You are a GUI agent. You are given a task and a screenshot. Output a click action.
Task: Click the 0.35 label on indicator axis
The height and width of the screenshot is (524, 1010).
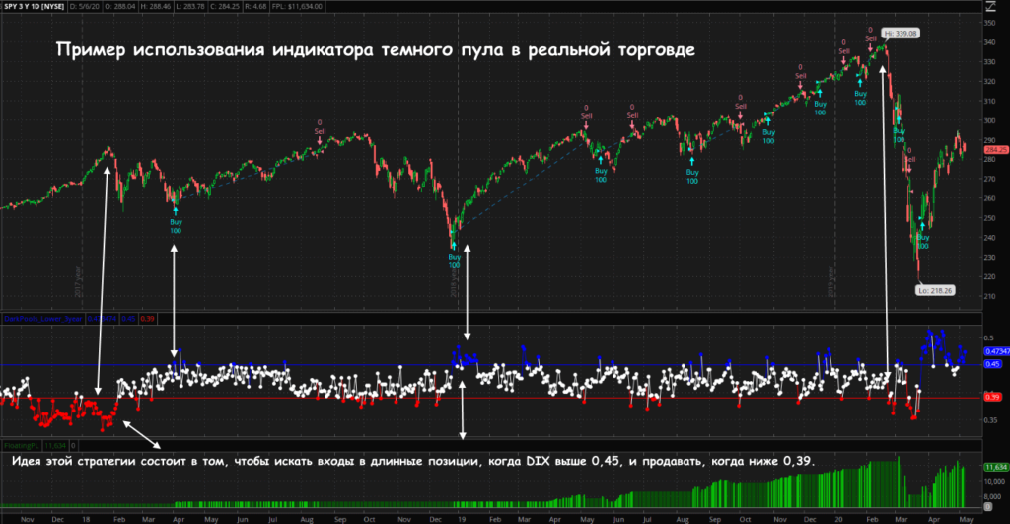tap(990, 420)
